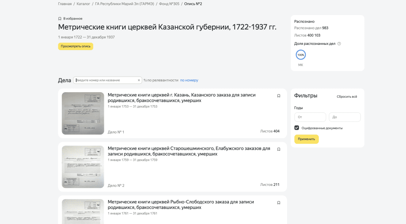
Task: Bookmark the Старошешминского metric book entry
Action: click(x=279, y=149)
